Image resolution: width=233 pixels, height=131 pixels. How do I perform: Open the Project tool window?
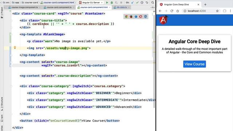pos(2,13)
